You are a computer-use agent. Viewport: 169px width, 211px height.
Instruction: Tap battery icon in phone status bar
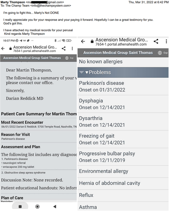tap(69, 40)
